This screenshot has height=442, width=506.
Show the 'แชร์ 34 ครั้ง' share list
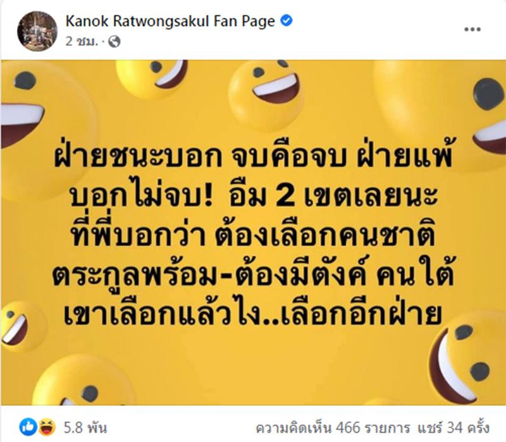click(x=454, y=428)
